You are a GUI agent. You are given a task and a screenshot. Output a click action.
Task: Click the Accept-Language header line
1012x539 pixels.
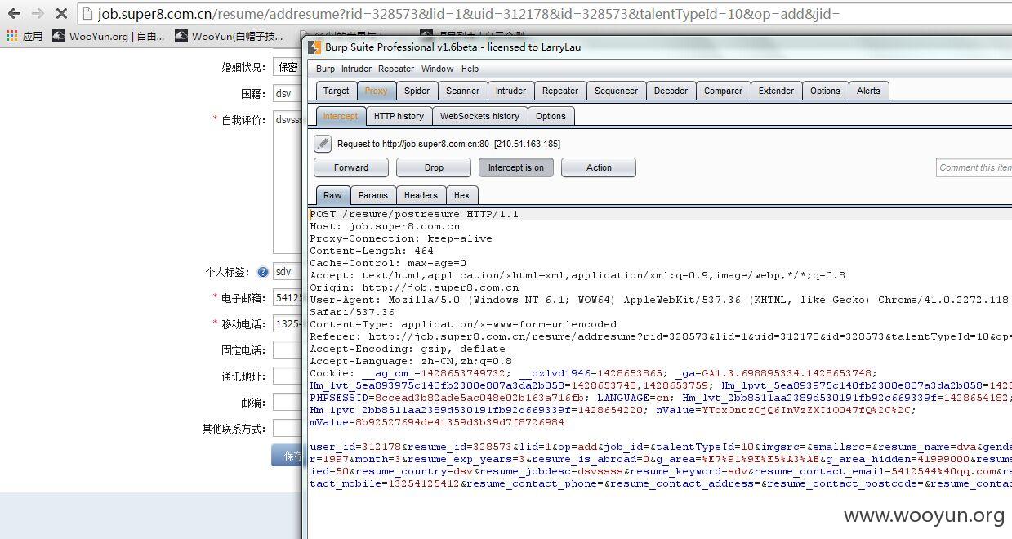(411, 361)
